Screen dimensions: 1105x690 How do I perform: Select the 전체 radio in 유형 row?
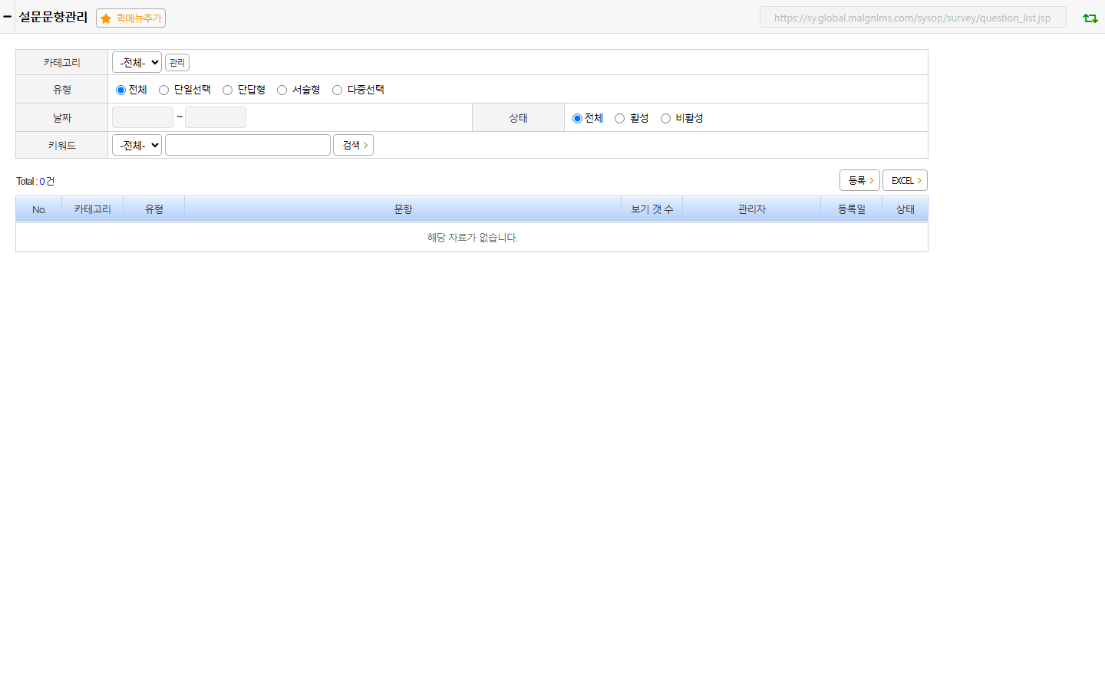120,90
